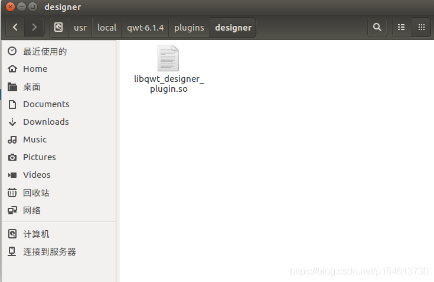Viewport: 434px width, 282px height.
Task: Click the network computers icon
Action: (12, 211)
